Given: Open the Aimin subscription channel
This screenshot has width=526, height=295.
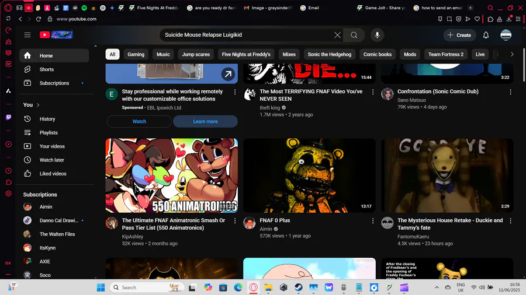Looking at the screenshot, I should point(54,207).
